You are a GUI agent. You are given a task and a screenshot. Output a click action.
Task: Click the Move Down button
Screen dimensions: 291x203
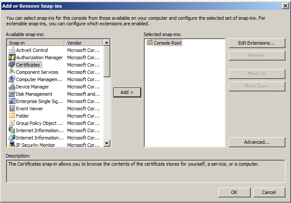pos(257,86)
